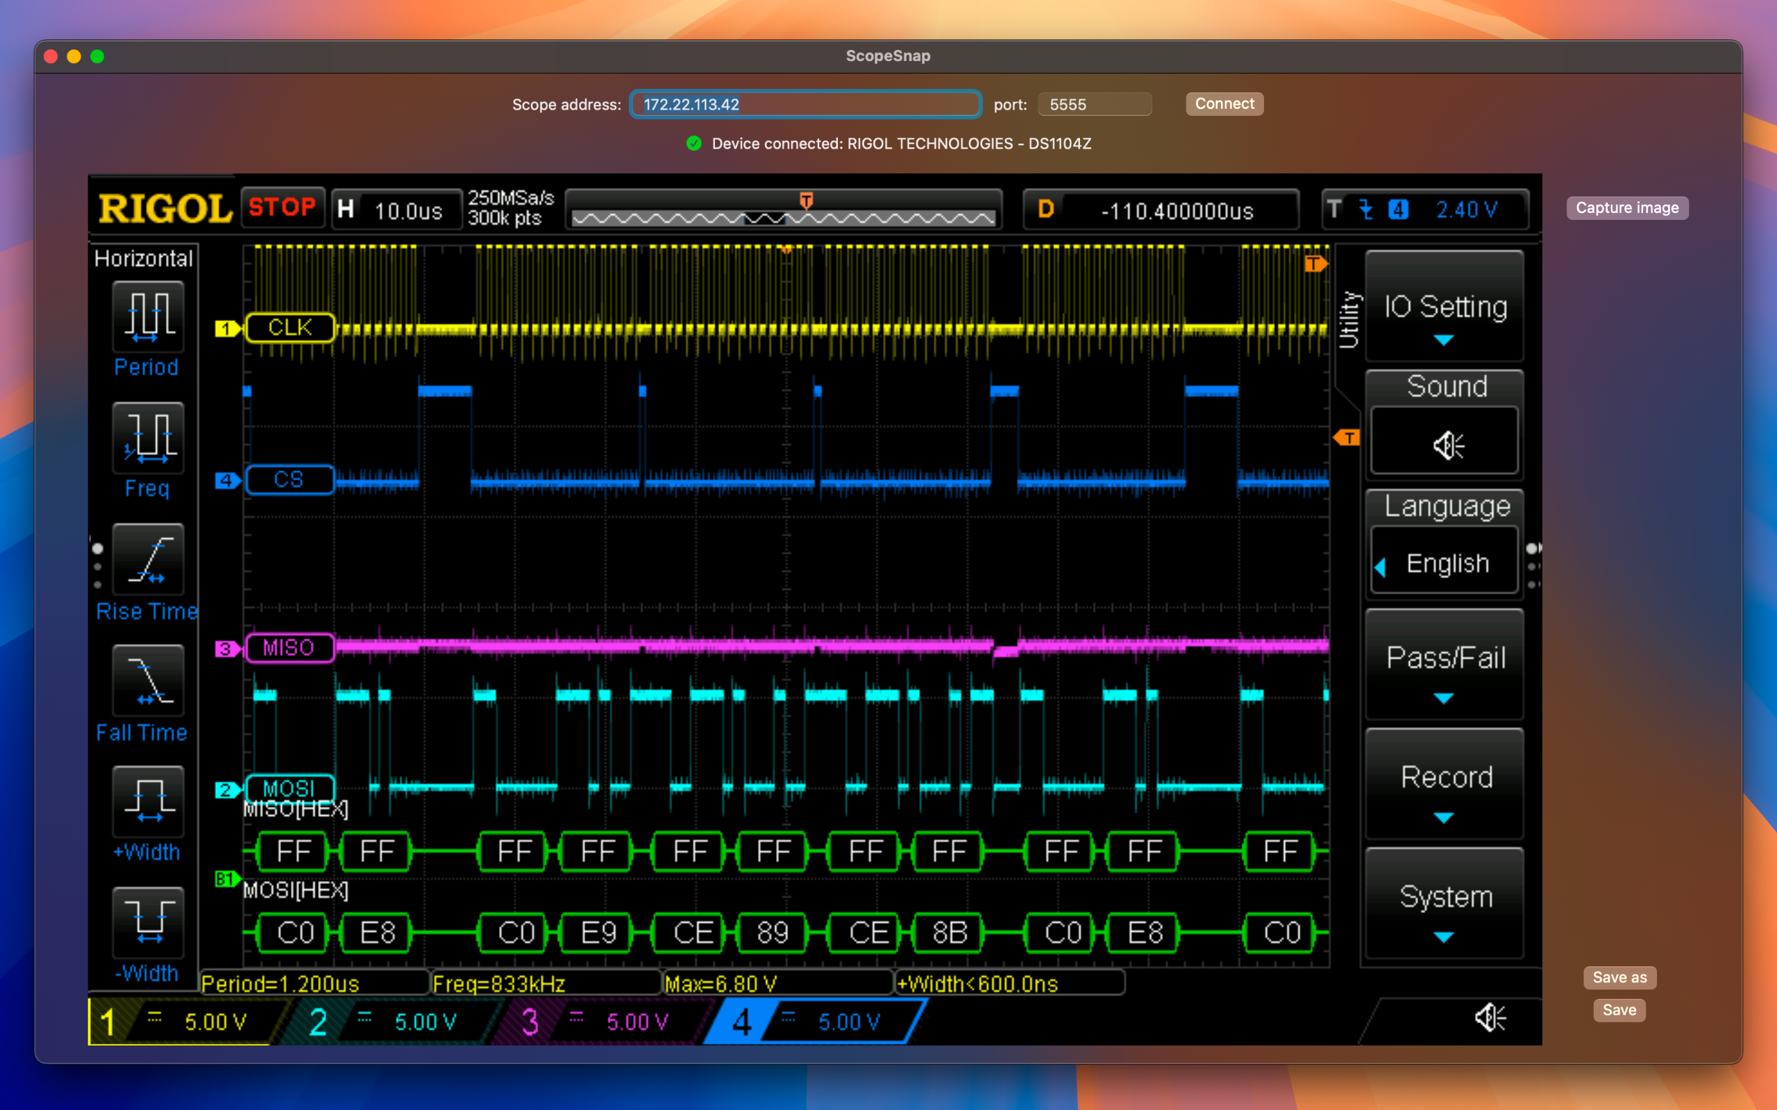Click the MISO[HEX] decode label
The height and width of the screenshot is (1110, 1777).
click(x=296, y=809)
